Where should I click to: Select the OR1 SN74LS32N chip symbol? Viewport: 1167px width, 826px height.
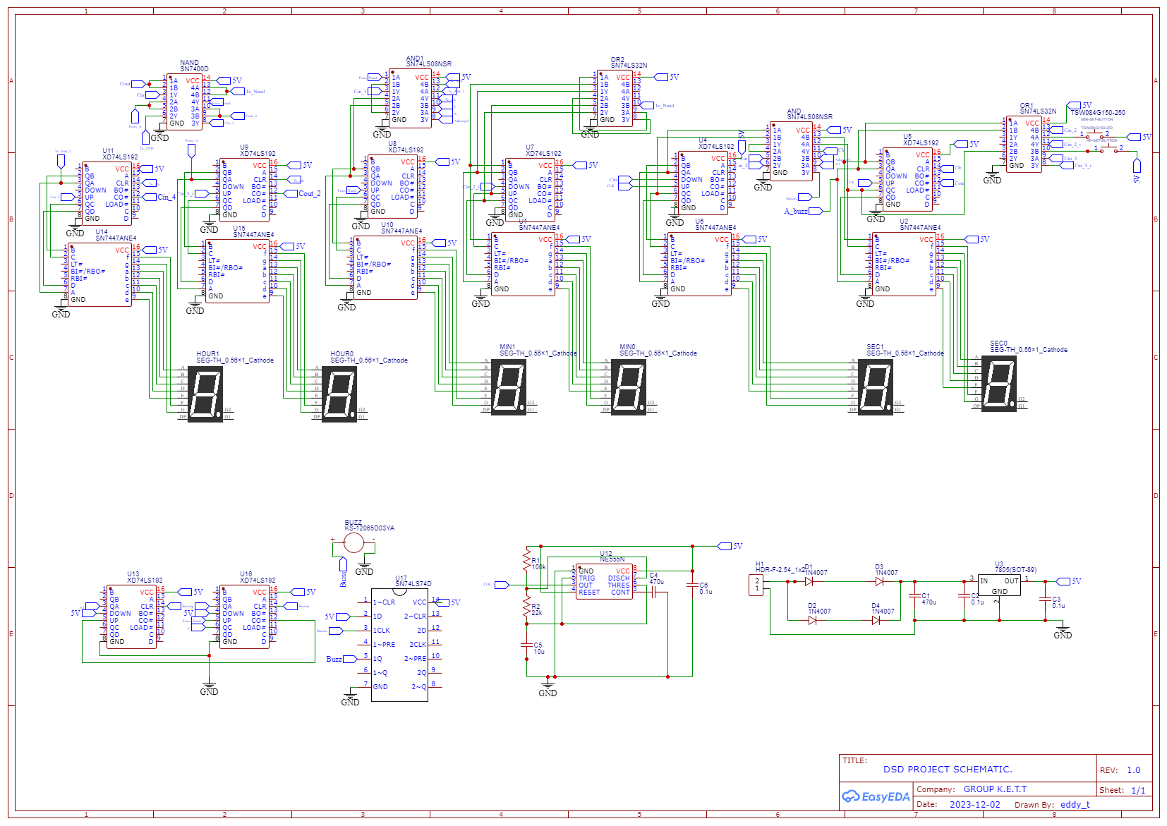point(1024,144)
